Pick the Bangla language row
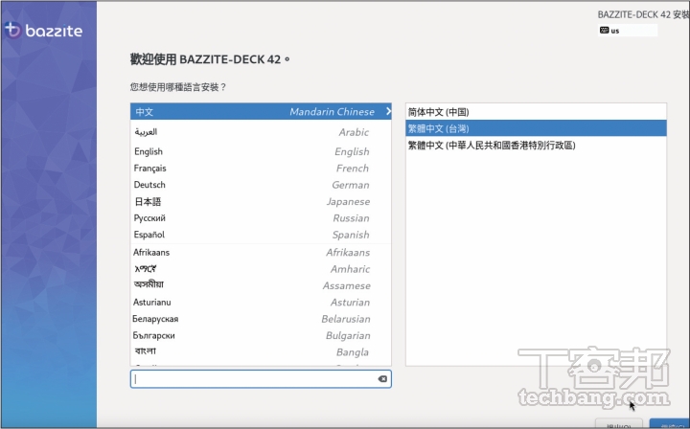 click(x=261, y=352)
